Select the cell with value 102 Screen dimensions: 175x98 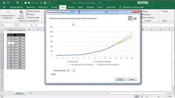point(20,60)
